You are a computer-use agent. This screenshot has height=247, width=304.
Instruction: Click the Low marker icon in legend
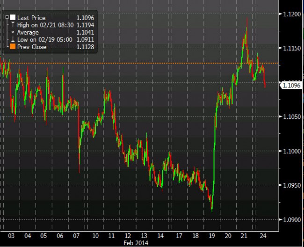coord(13,39)
